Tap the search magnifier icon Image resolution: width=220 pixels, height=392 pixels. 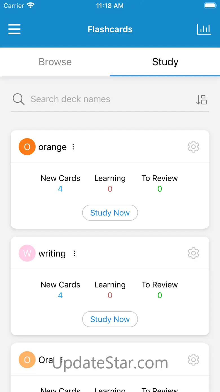coord(19,99)
